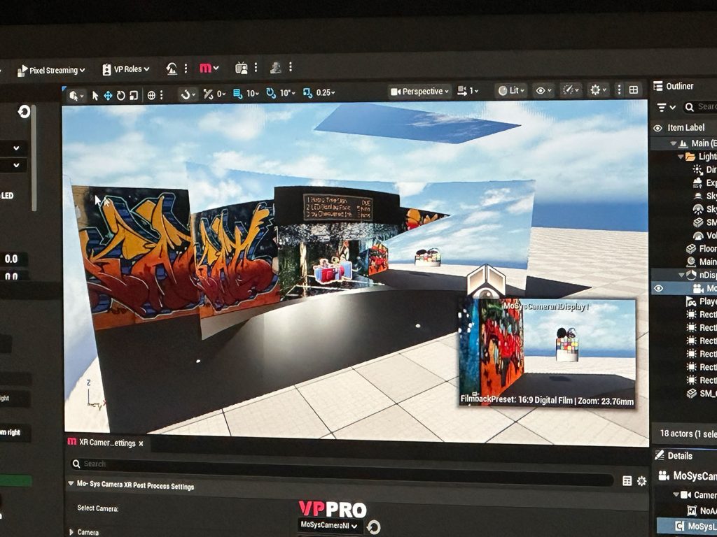Screen dimensions: 717x537
Task: Collapse the Main level tree item
Action: (674, 143)
